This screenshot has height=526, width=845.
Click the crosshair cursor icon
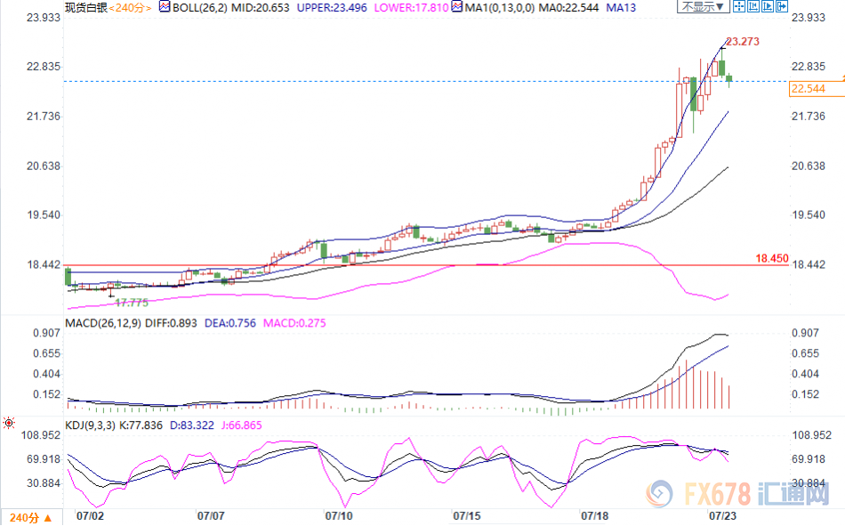[737, 7]
